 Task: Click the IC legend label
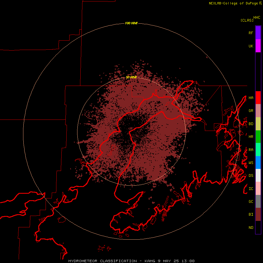pyautogui.click(x=251, y=189)
